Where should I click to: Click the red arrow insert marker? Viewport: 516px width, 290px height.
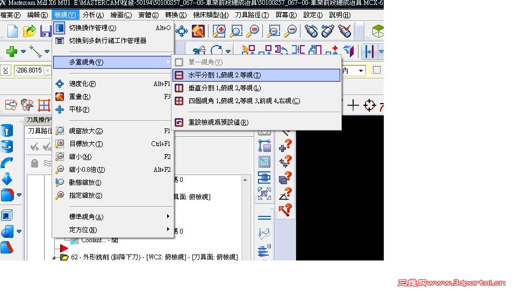point(64,248)
